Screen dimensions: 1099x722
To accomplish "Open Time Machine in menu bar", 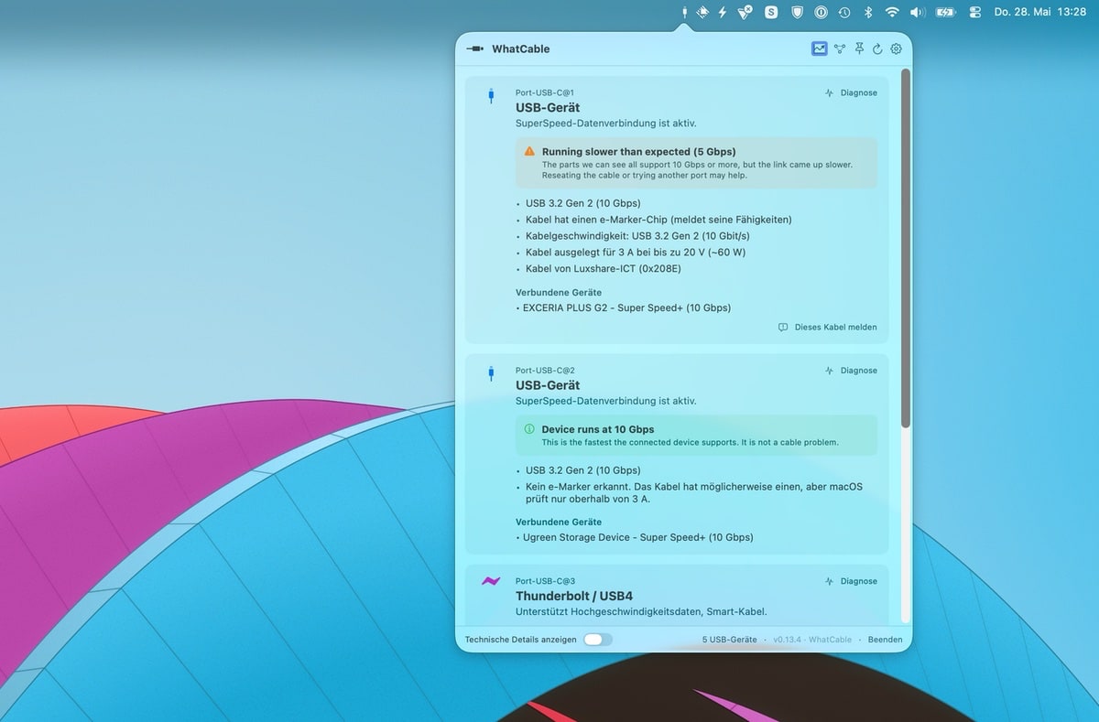I will coord(844,12).
